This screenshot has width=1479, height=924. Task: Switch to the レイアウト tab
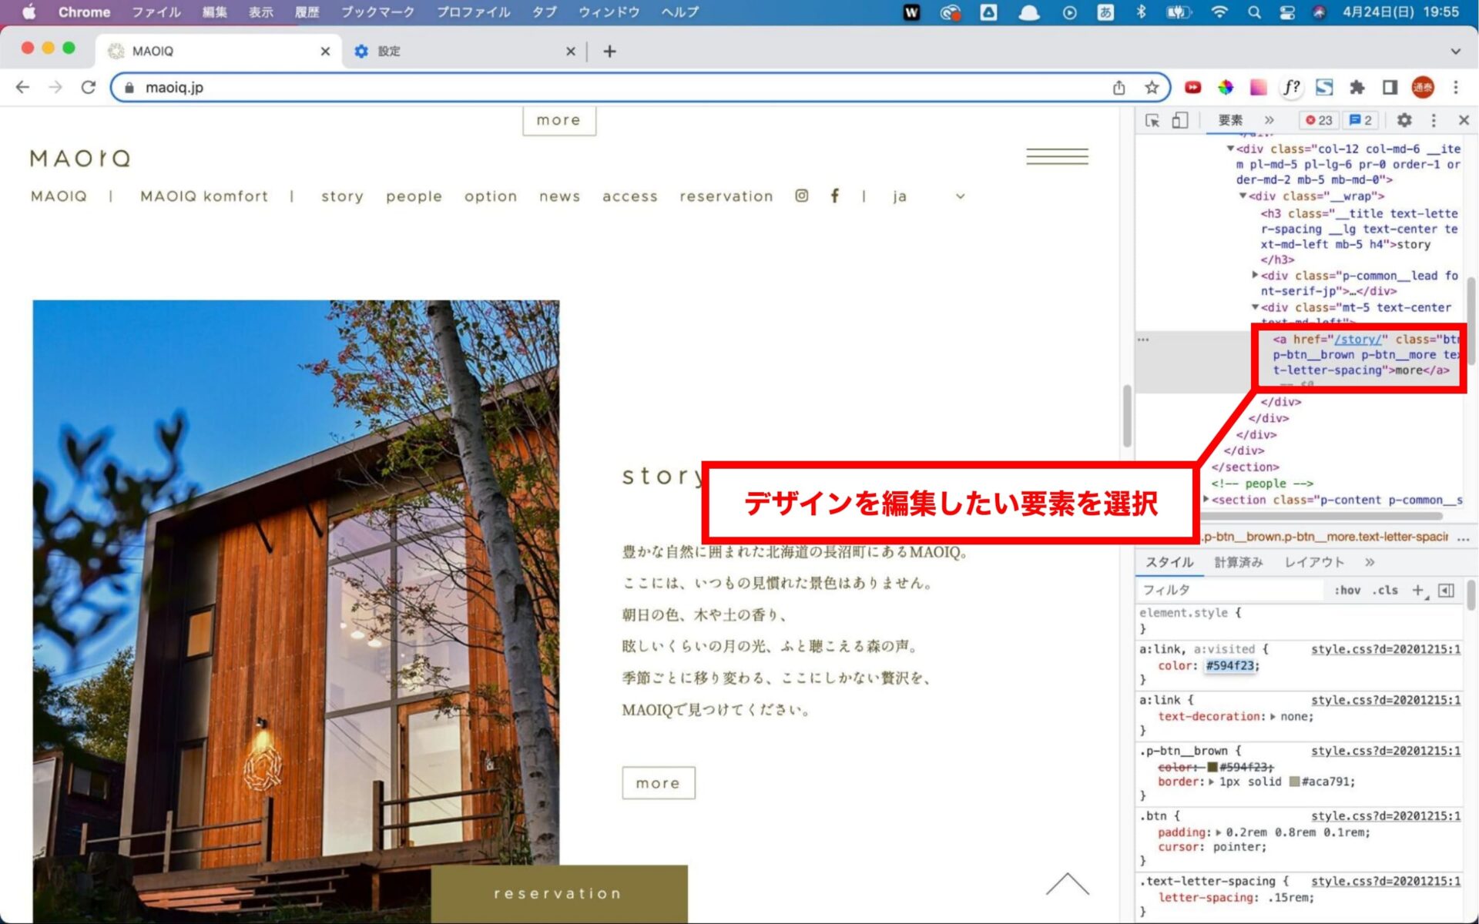click(x=1314, y=562)
